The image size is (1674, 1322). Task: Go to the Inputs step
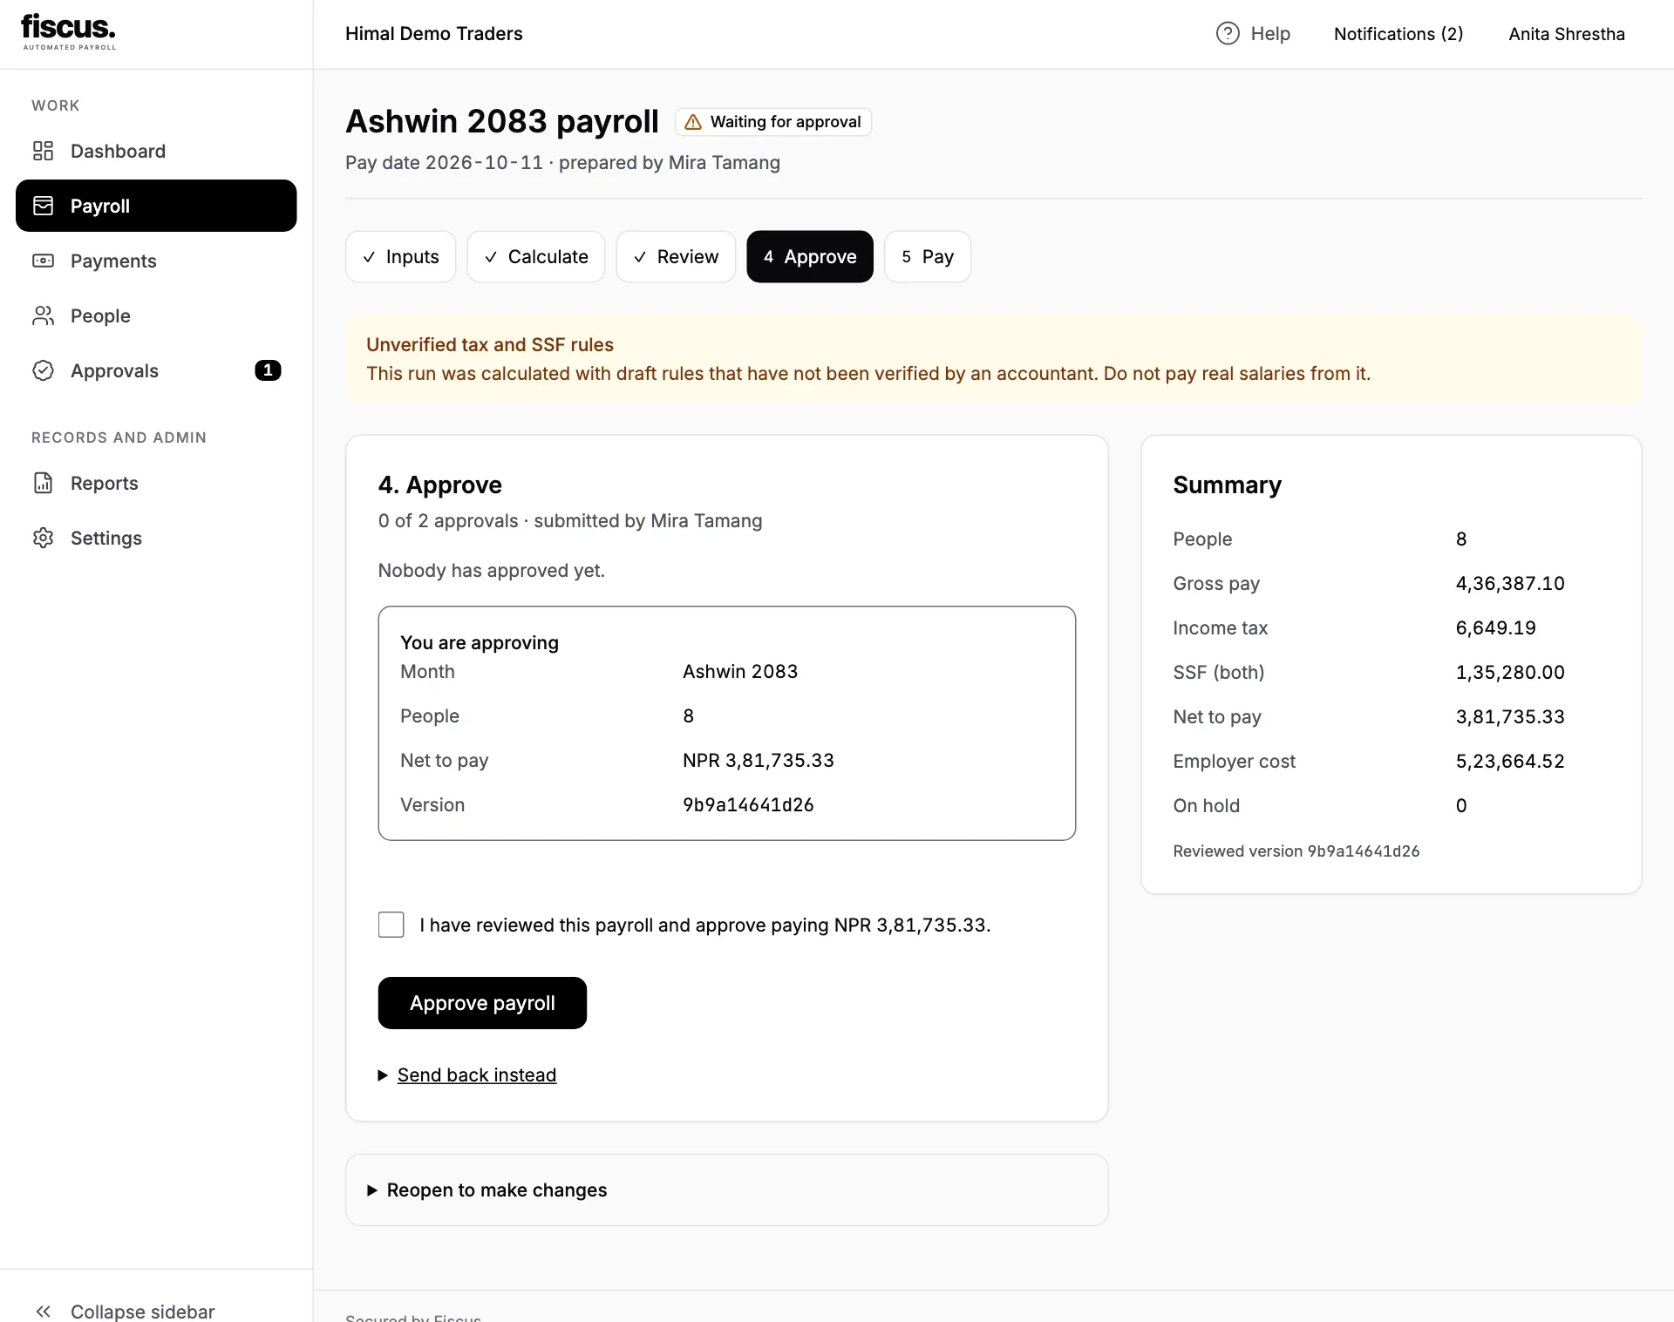tap(400, 256)
